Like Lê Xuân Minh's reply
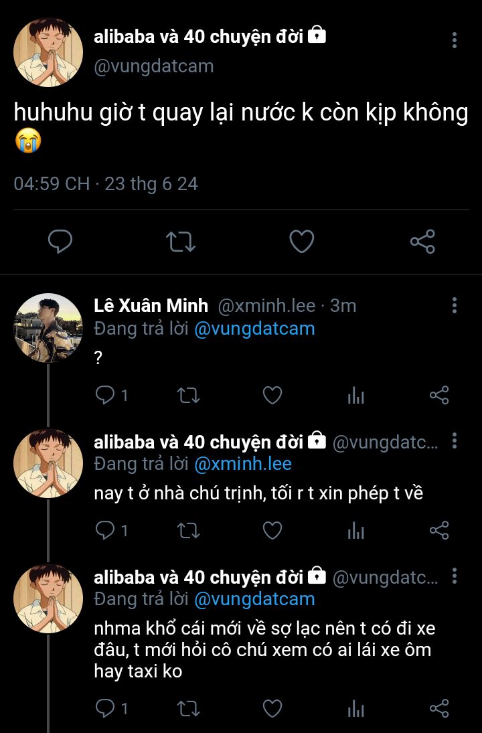Screen dimensions: 482x733 pos(272,396)
